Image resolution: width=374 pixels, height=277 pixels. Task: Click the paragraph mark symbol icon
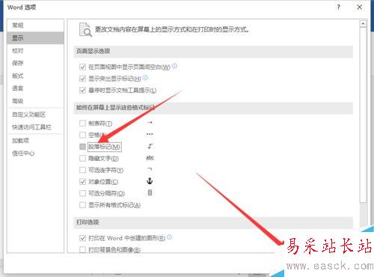[150, 146]
